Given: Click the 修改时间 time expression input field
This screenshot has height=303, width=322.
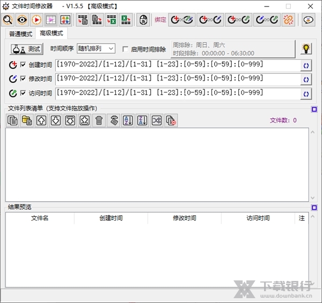Looking at the screenshot, I should tap(178, 80).
